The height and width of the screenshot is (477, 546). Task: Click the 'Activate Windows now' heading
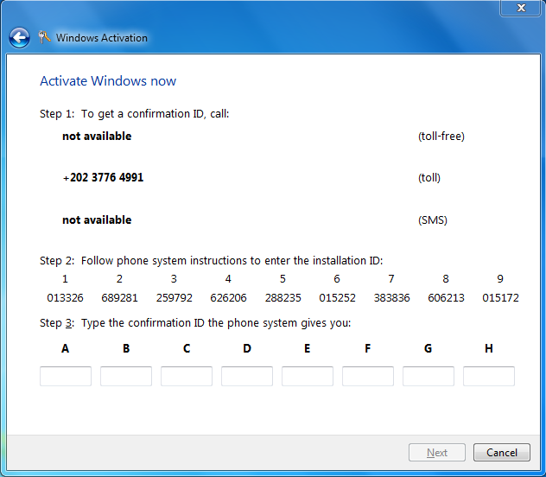pos(108,81)
